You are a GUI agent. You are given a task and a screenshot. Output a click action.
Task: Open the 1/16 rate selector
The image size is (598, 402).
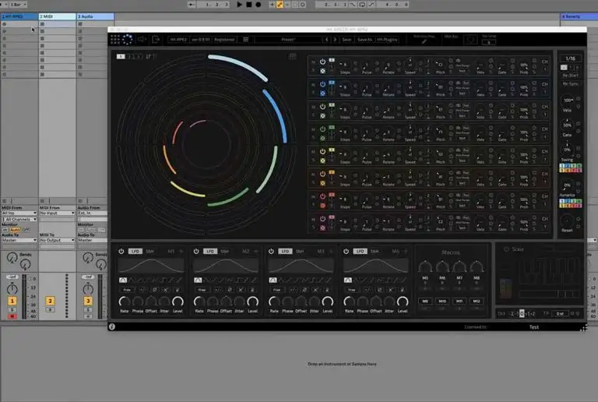[570, 58]
